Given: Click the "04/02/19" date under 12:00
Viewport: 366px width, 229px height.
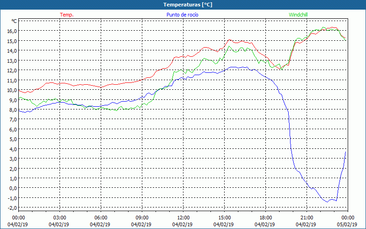Looking at the screenshot, I should click(182, 224).
